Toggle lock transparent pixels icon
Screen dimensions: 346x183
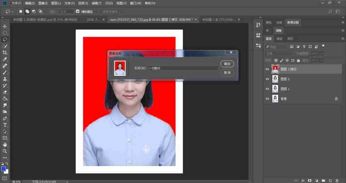[x=276, y=60]
